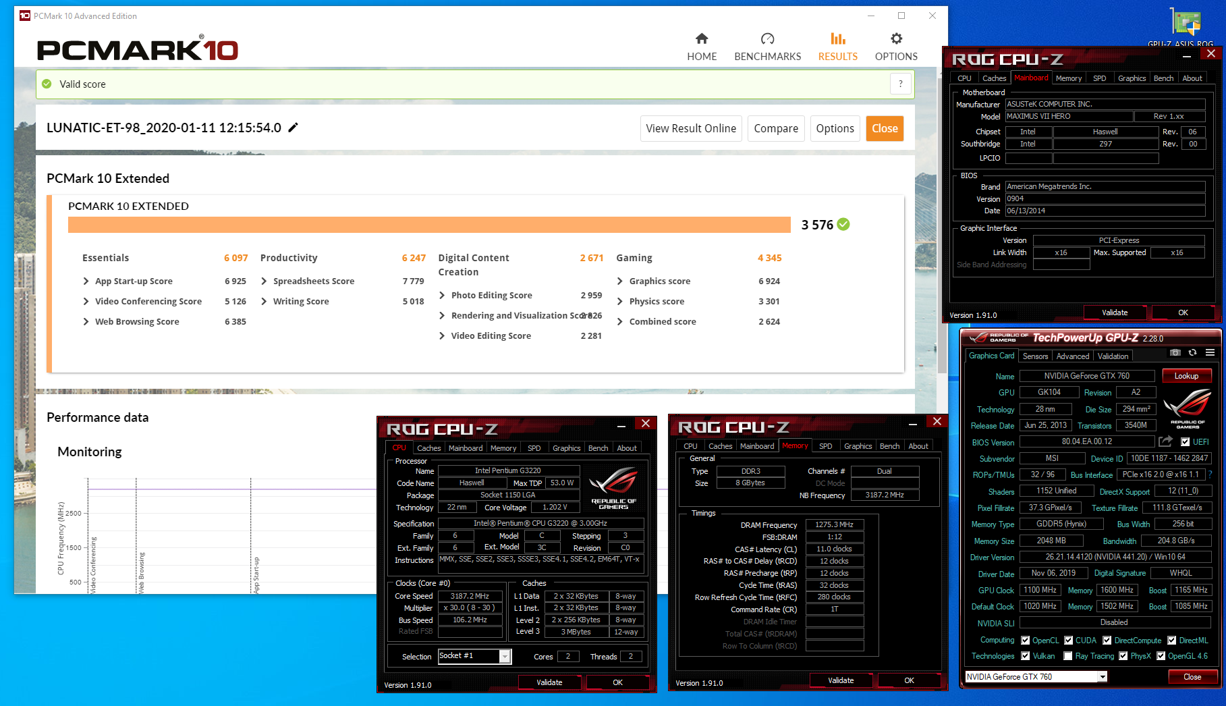
Task: Open OPTIONS via the gear icon
Action: 896,38
